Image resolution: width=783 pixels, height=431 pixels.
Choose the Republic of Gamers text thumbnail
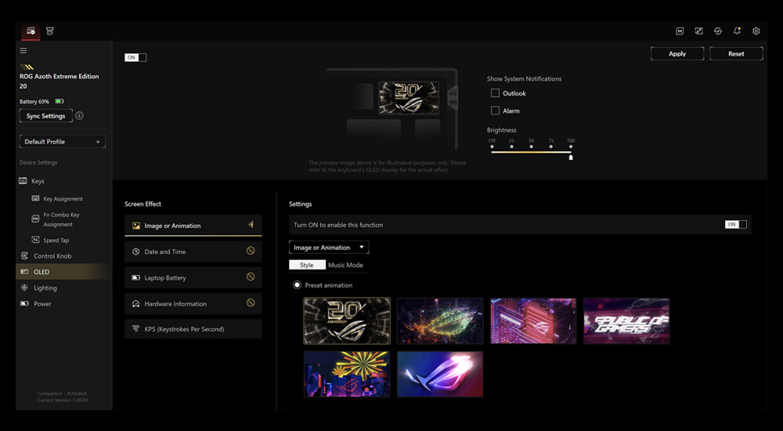tap(626, 321)
